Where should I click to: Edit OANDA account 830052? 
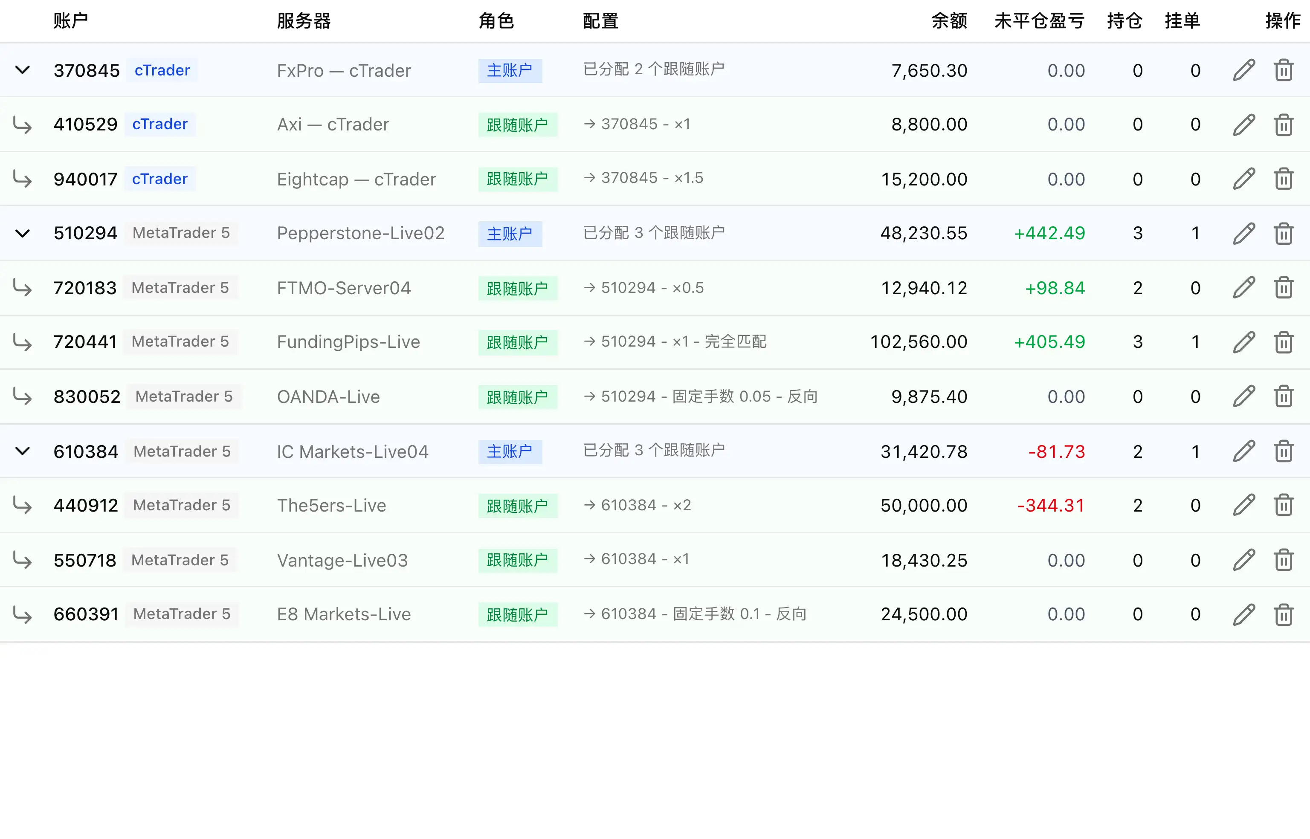click(x=1244, y=396)
